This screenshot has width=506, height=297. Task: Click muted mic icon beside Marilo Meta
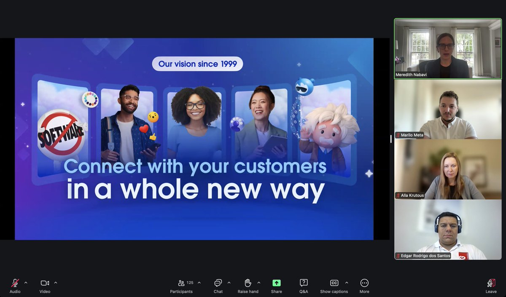[398, 135]
